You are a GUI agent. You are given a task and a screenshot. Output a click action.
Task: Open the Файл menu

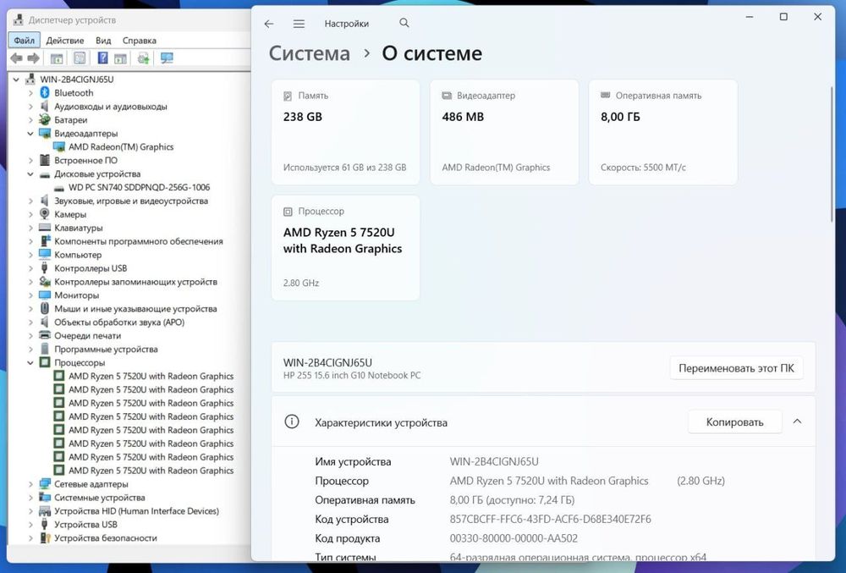pyautogui.click(x=24, y=41)
